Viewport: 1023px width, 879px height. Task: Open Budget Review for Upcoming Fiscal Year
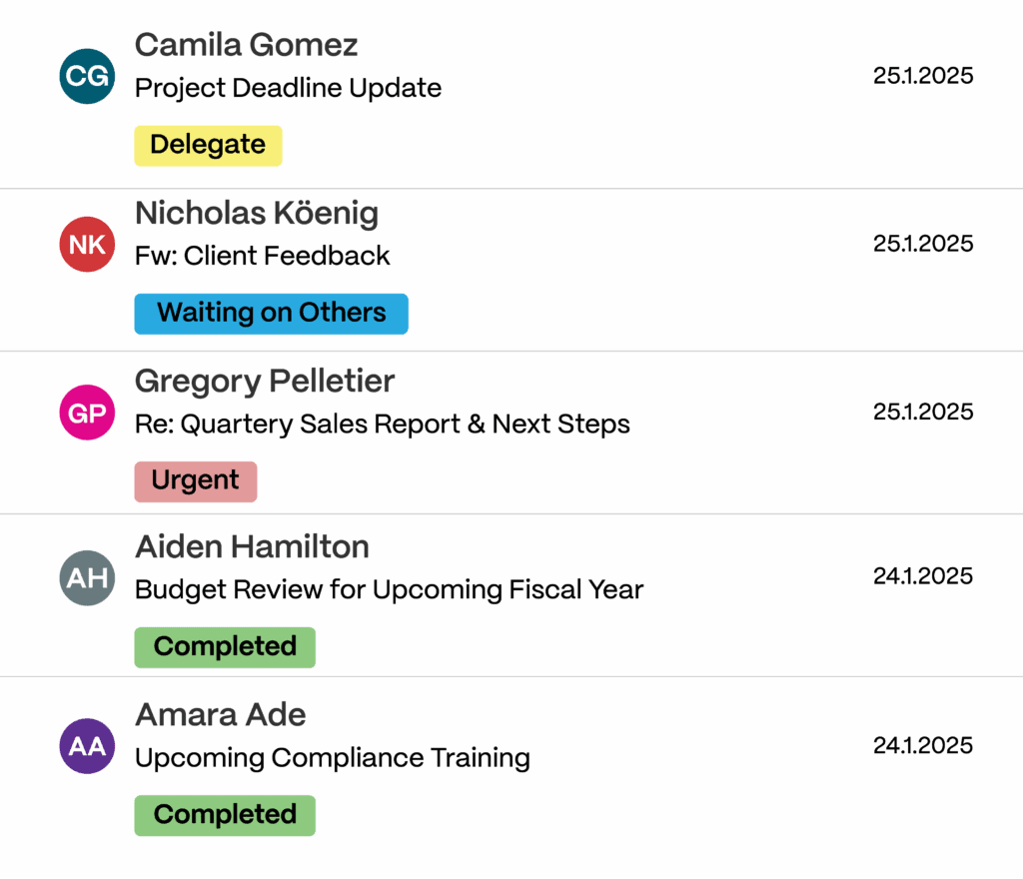[x=389, y=589]
